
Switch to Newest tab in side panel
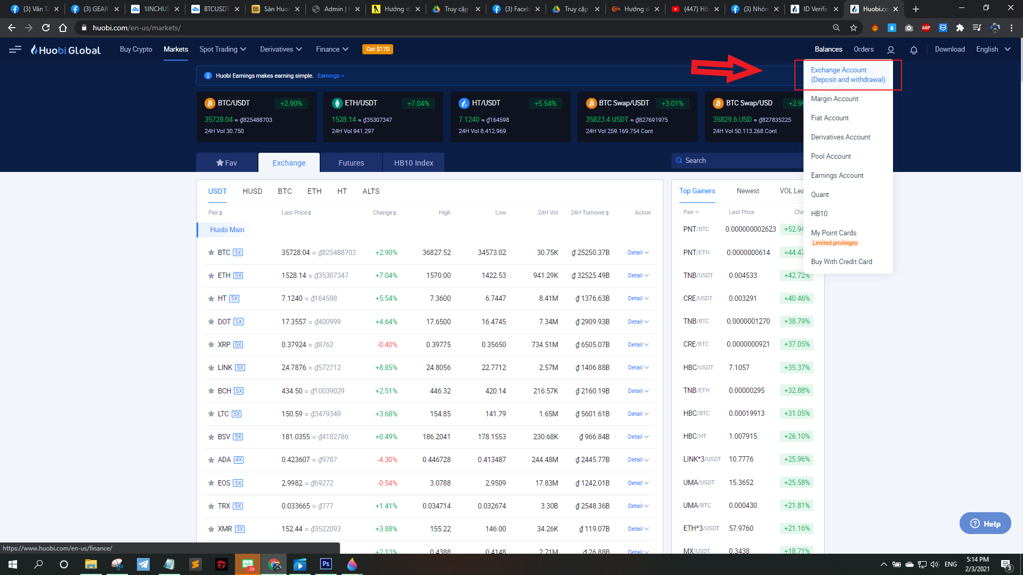click(748, 191)
